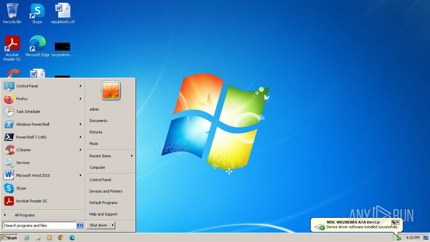Expand CCleaner jump list arrow

(x=81, y=150)
